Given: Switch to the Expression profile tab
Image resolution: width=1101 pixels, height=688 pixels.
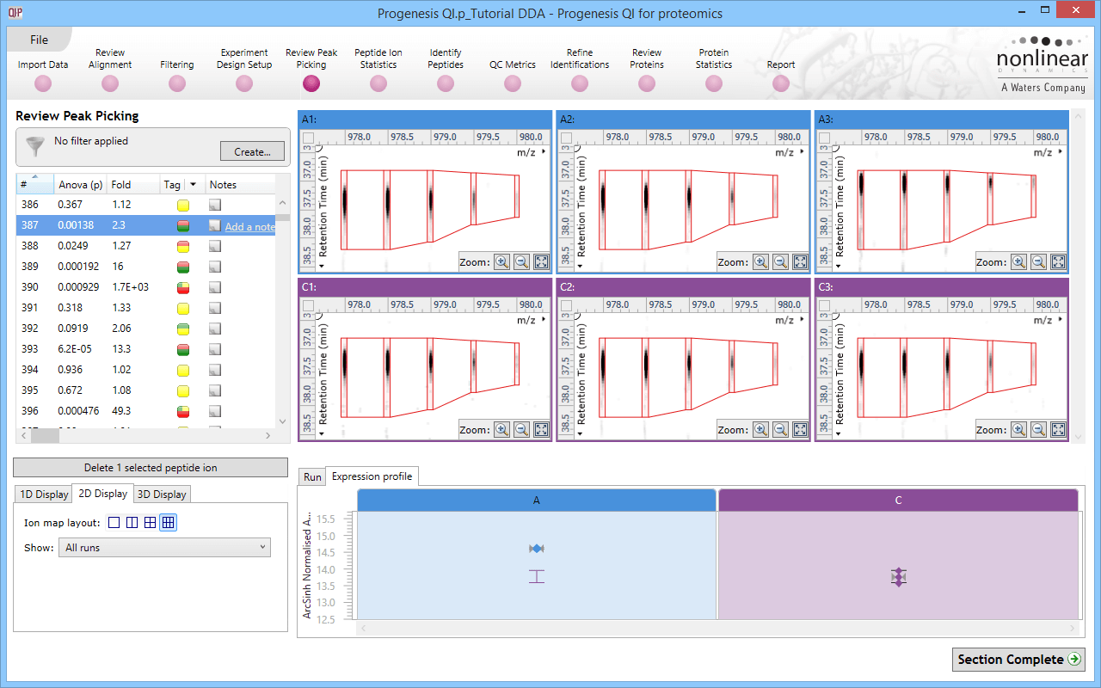Looking at the screenshot, I should click(x=372, y=476).
